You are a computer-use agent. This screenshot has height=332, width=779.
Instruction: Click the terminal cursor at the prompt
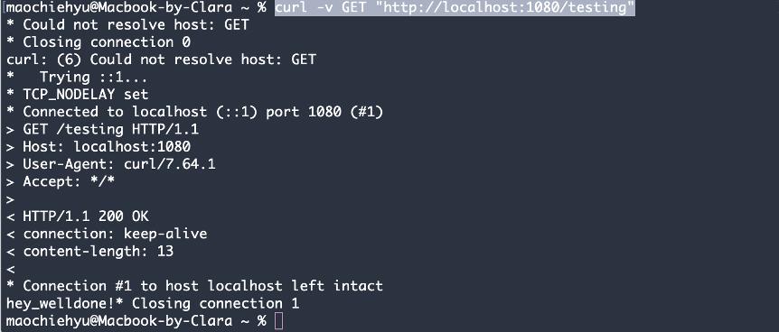point(278,320)
